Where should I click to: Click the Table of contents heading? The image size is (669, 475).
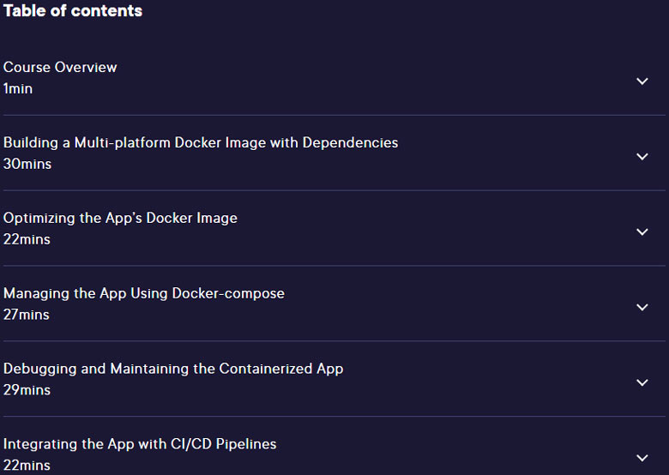click(x=73, y=10)
